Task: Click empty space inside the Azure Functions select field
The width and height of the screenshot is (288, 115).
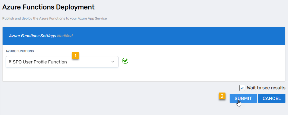Action: click(x=91, y=62)
